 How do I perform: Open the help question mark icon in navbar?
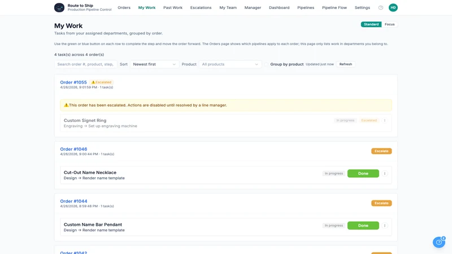(x=380, y=8)
